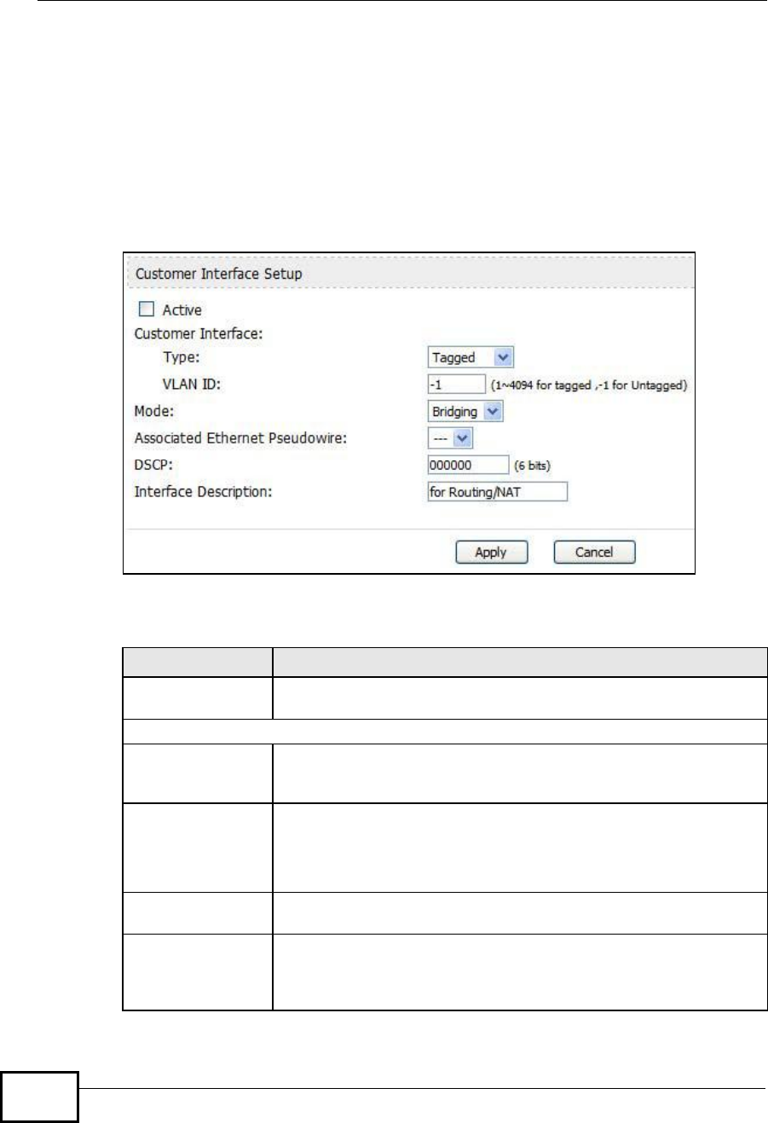Select the 'VLAN ID:' label
Screen dimensions: 768x1123
click(193, 385)
